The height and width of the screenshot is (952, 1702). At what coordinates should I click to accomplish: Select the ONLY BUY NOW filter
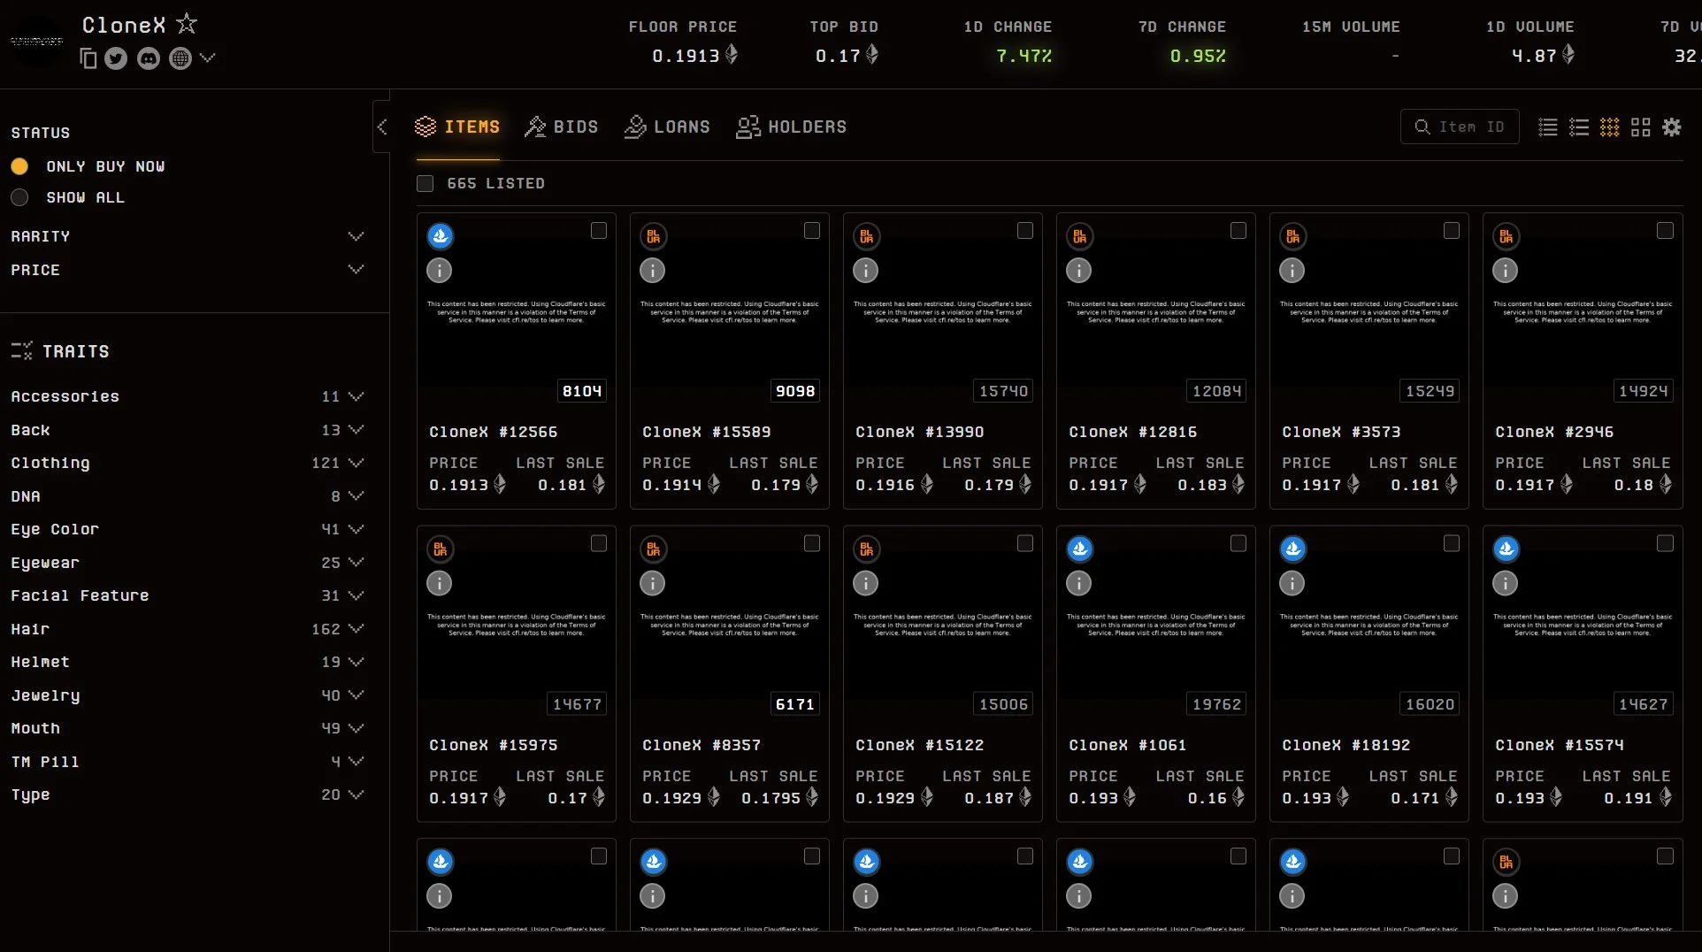click(19, 166)
